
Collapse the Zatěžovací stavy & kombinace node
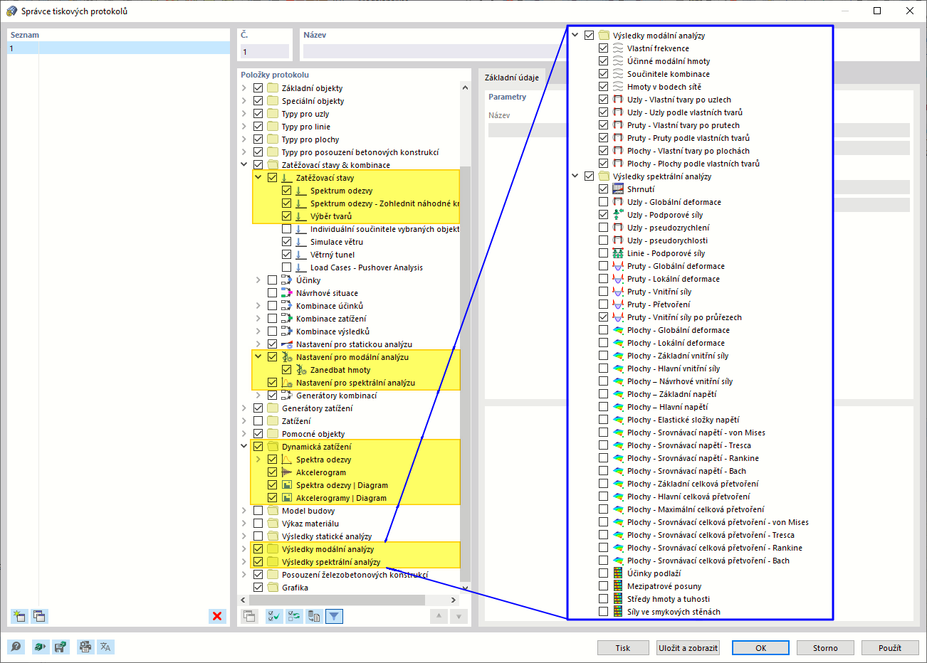click(244, 165)
